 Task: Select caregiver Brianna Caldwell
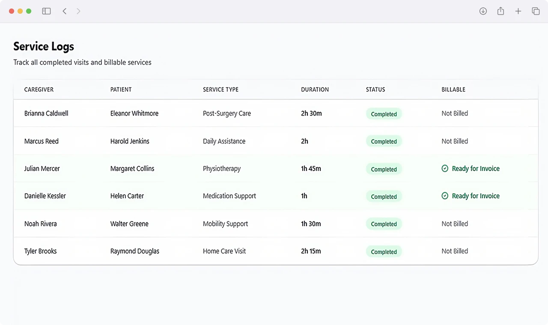coord(46,113)
